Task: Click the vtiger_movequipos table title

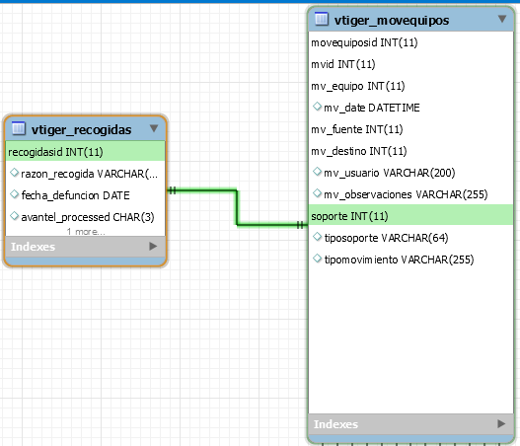Action: 392,20
